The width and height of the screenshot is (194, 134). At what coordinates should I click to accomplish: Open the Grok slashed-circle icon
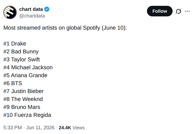click(x=178, y=11)
